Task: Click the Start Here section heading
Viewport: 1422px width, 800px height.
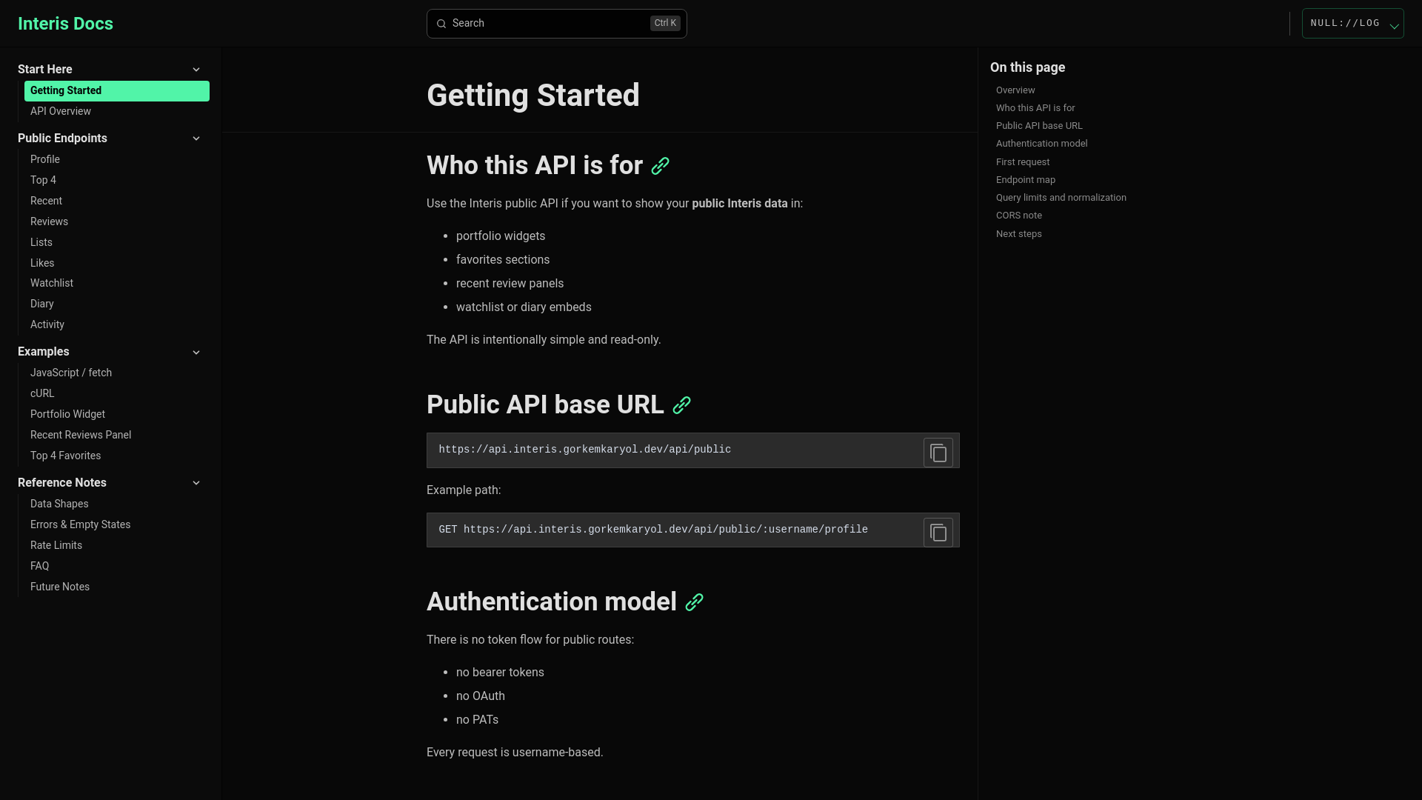Action: click(x=45, y=70)
